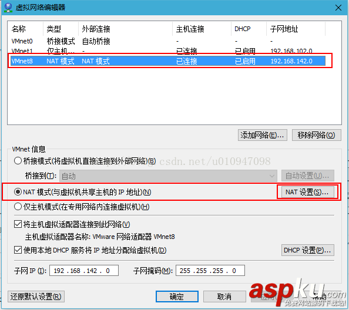Image resolution: width=349 pixels, height=310 pixels.
Task: Click subnet address 192.168.142.0 cell
Action: [291, 61]
